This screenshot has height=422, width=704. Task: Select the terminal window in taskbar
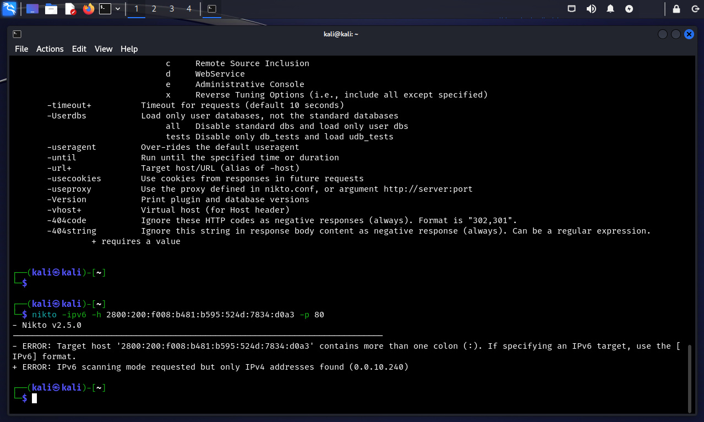tap(212, 9)
